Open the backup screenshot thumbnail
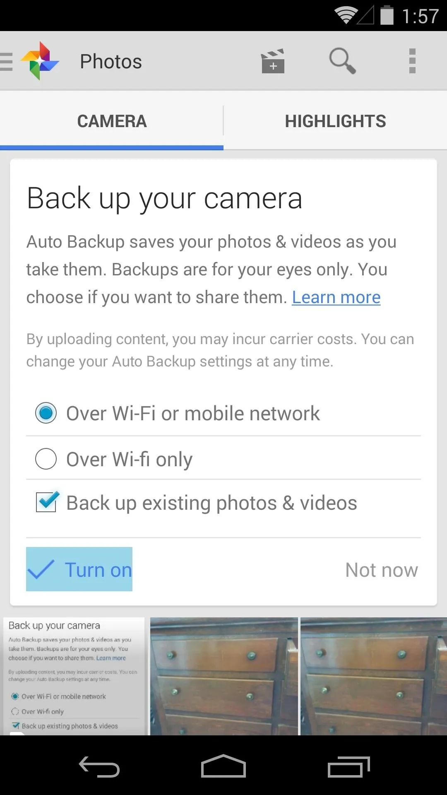This screenshot has width=447, height=795. [74, 677]
